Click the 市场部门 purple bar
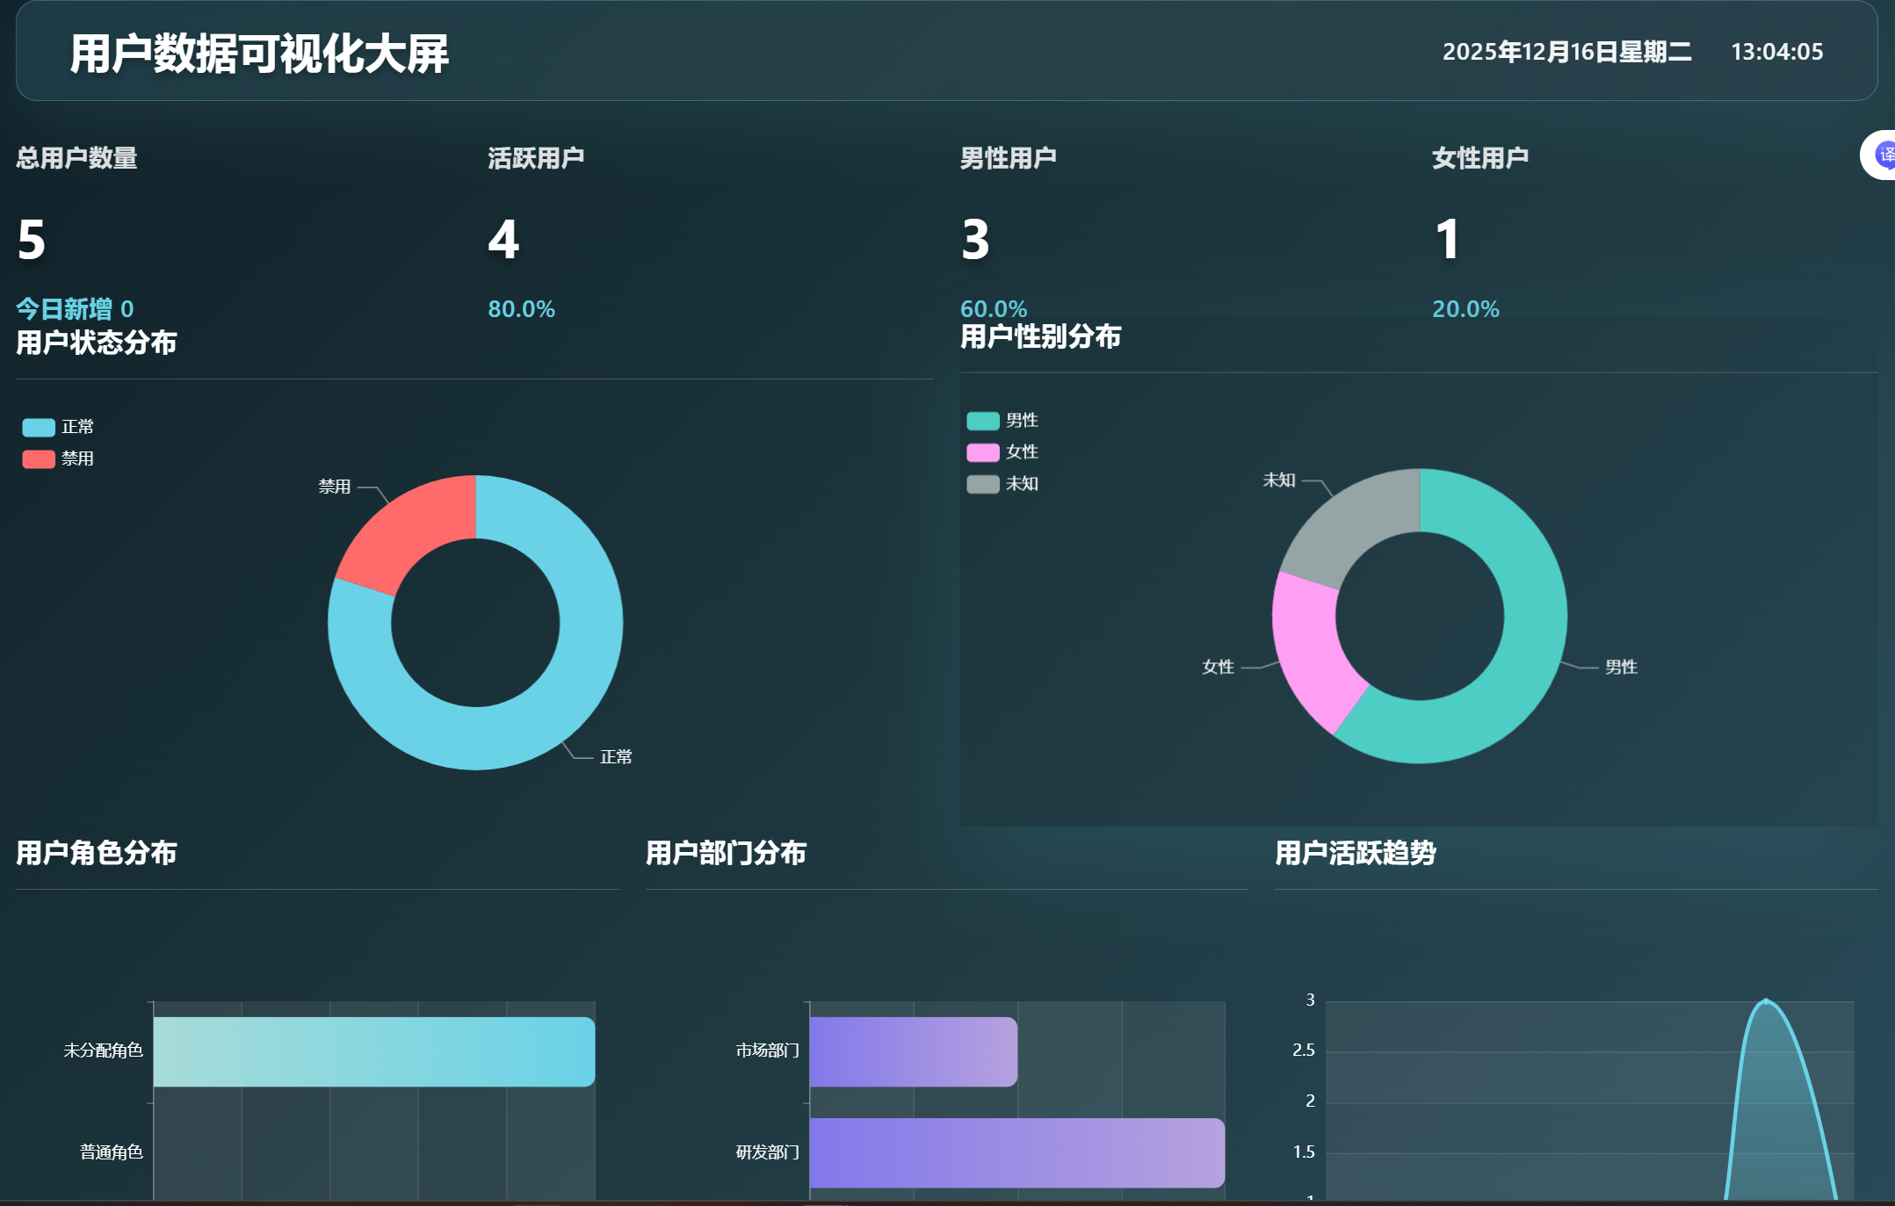The height and width of the screenshot is (1206, 1895). [x=913, y=1051]
